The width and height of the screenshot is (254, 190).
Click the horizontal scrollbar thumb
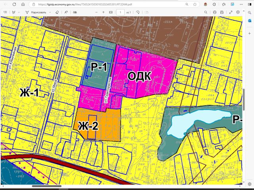coord(47,186)
